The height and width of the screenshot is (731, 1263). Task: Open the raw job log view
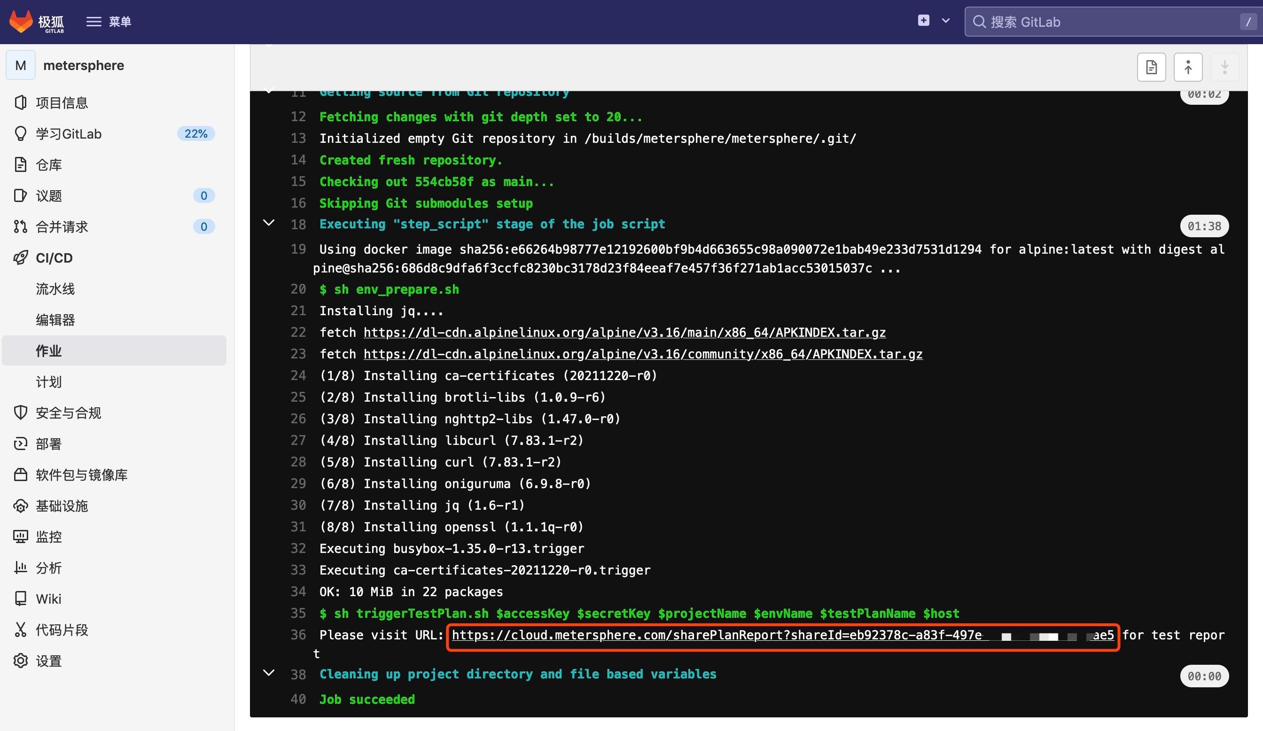coord(1151,67)
